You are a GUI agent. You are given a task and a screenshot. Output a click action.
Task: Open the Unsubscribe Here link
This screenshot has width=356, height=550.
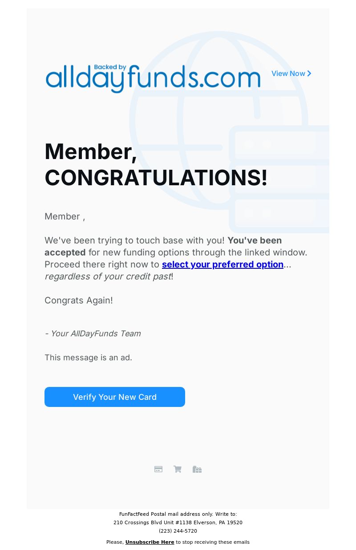[x=150, y=542]
